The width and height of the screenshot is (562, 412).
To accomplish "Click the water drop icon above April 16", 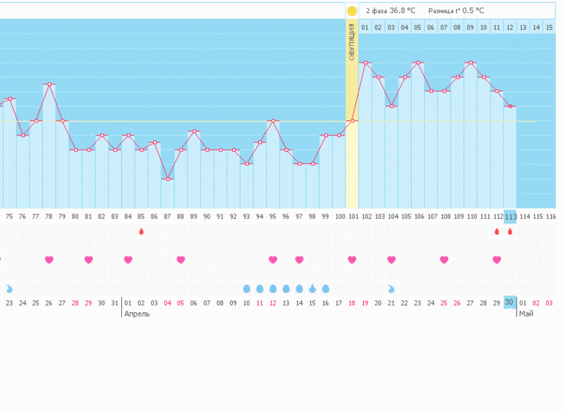I will coord(326,289).
